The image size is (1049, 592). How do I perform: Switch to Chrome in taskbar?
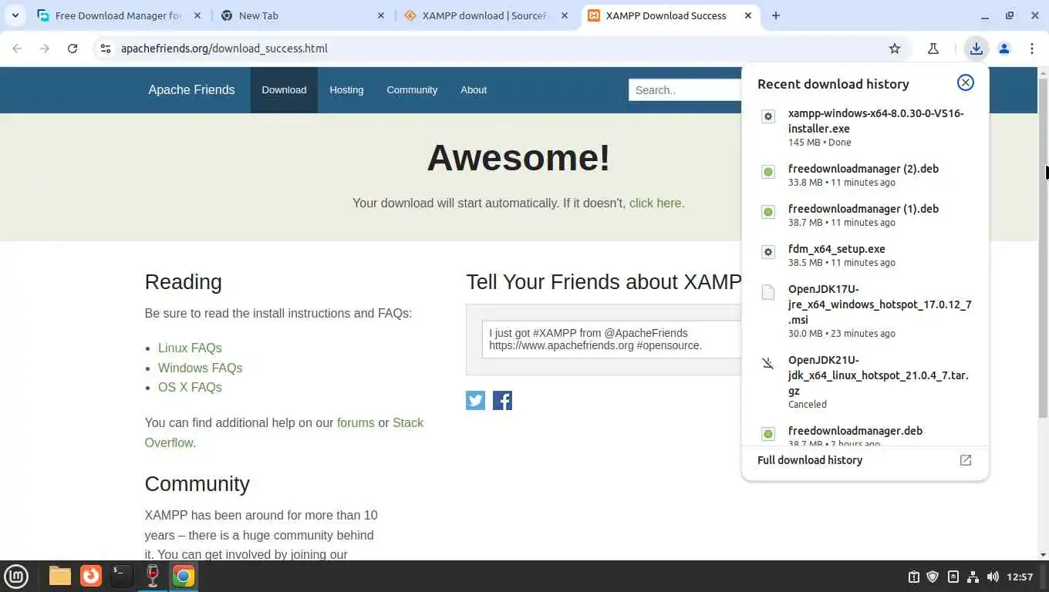pos(183,576)
